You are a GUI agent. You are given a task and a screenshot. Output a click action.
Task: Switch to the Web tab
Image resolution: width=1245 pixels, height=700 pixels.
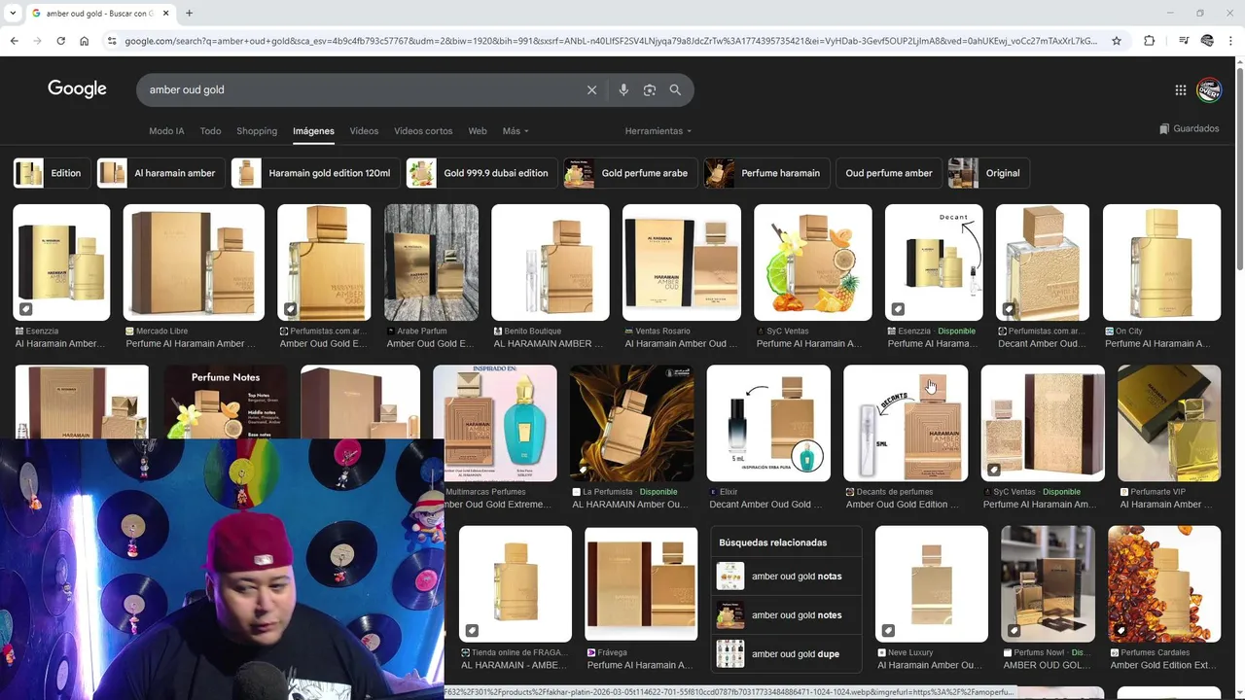click(x=478, y=131)
